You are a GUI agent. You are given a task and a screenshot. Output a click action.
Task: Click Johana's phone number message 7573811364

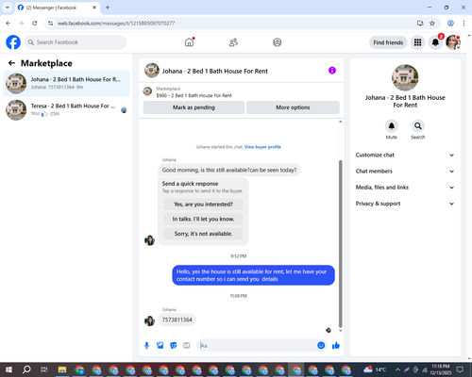tap(177, 320)
